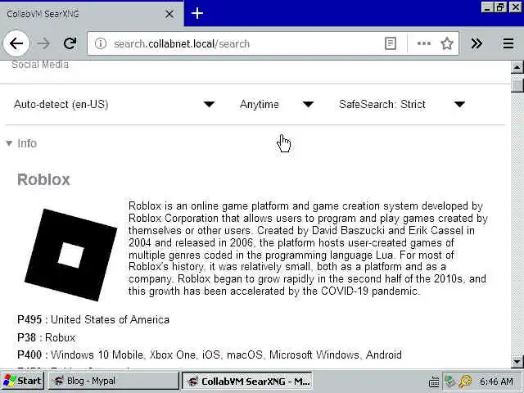Open the Auto-detect (en-US) language dropdown
524x393 pixels.
tap(115, 104)
